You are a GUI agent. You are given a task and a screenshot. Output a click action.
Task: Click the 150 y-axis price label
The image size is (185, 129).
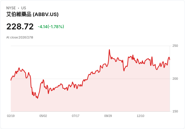pos(175,111)
